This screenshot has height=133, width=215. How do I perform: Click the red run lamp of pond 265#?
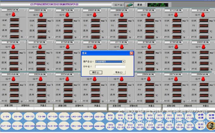(x=14, y=15)
